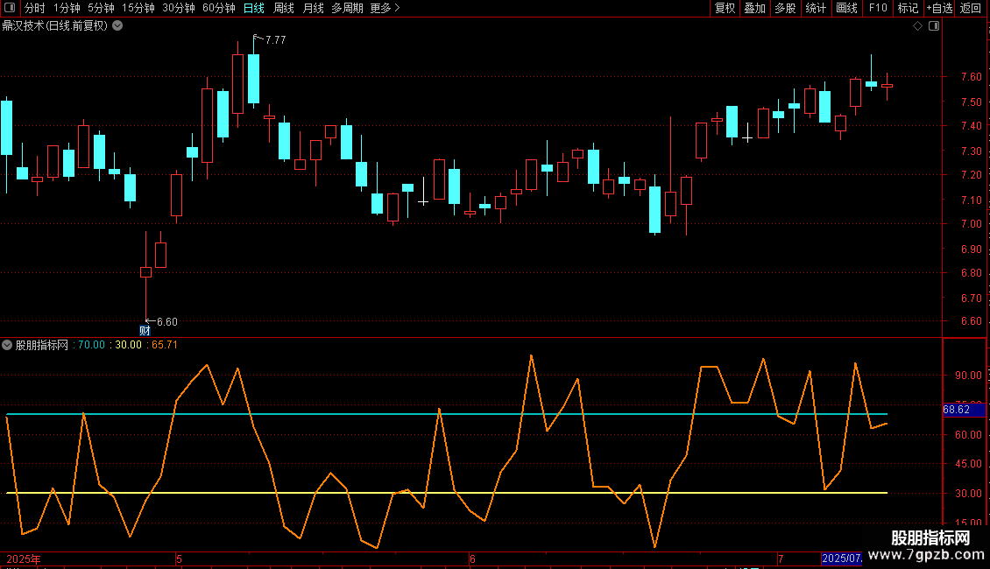Expand the 股朋指标网 indicator menu
This screenshot has width=990, height=569.
(x=7, y=345)
